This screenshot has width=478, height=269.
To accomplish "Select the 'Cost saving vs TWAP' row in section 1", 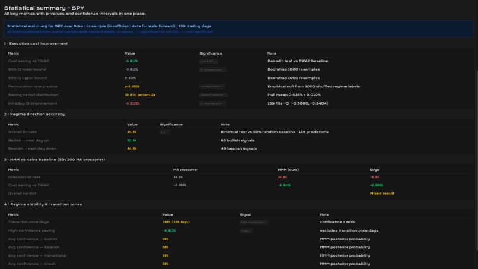I will [238, 61].
